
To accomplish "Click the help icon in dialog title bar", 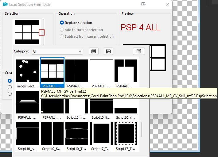I will coord(144,4).
